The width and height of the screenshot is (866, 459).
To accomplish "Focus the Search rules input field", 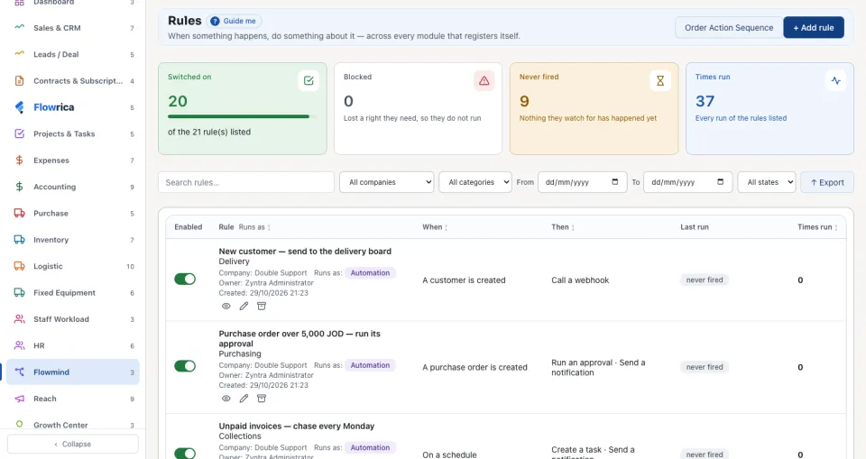I will point(245,182).
